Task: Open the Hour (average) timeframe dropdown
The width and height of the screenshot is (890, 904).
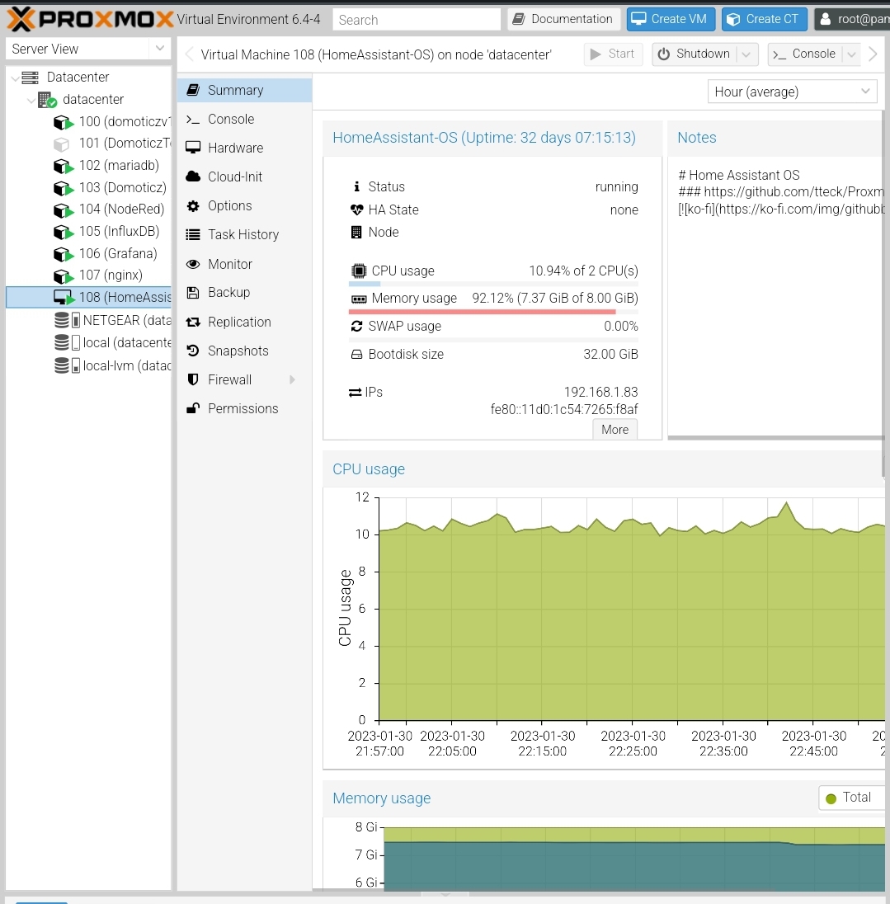Action: [792, 92]
